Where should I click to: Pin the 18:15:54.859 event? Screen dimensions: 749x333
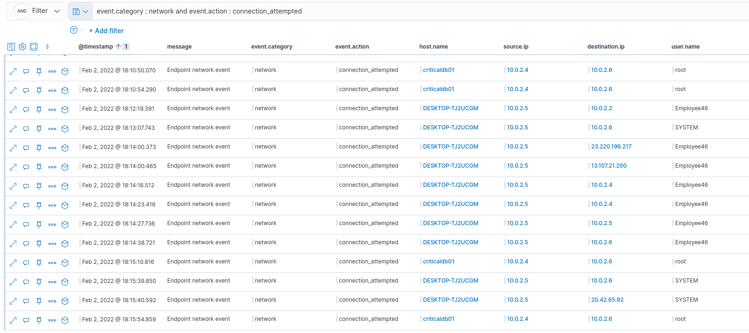point(39,320)
